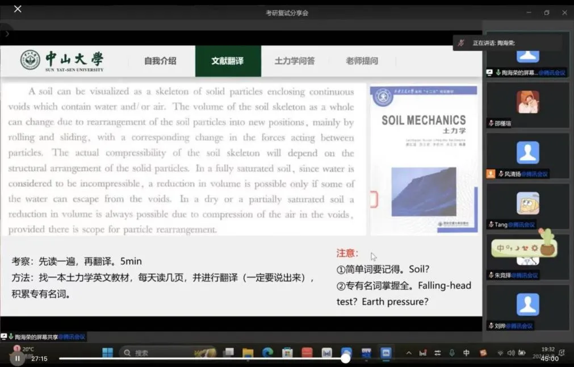Click the Wi-Fi icon in the system tray
Screen dimensions: 574x367
pos(500,353)
